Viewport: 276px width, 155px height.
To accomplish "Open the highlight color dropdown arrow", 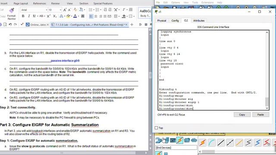I will click(71, 16).
